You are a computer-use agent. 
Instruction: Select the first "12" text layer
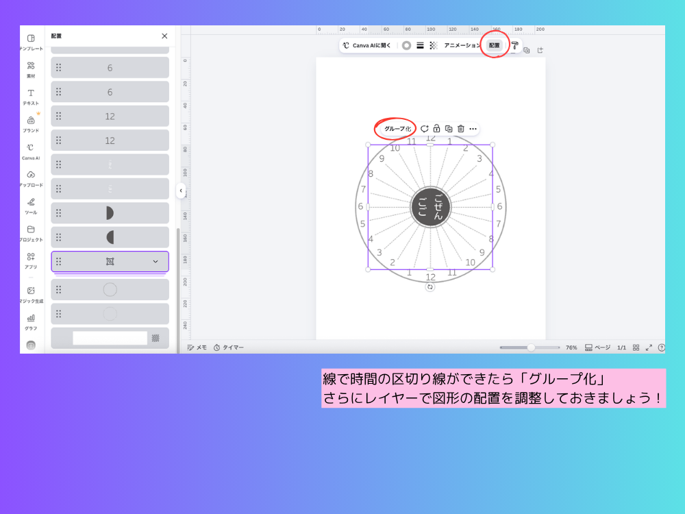(x=110, y=117)
